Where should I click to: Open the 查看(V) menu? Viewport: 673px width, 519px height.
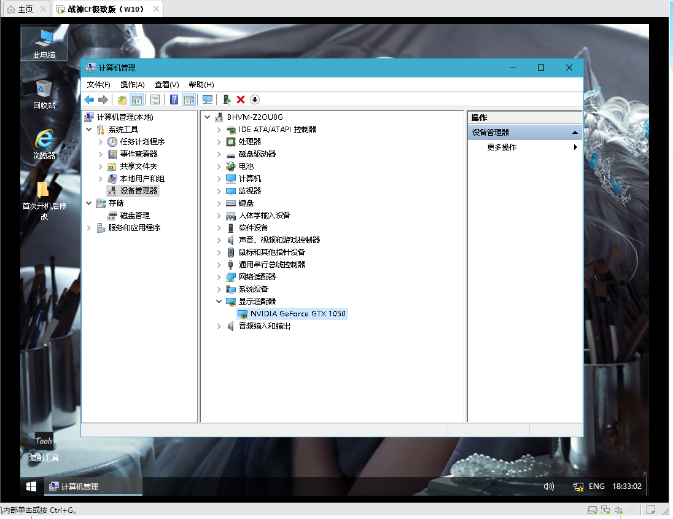point(166,85)
